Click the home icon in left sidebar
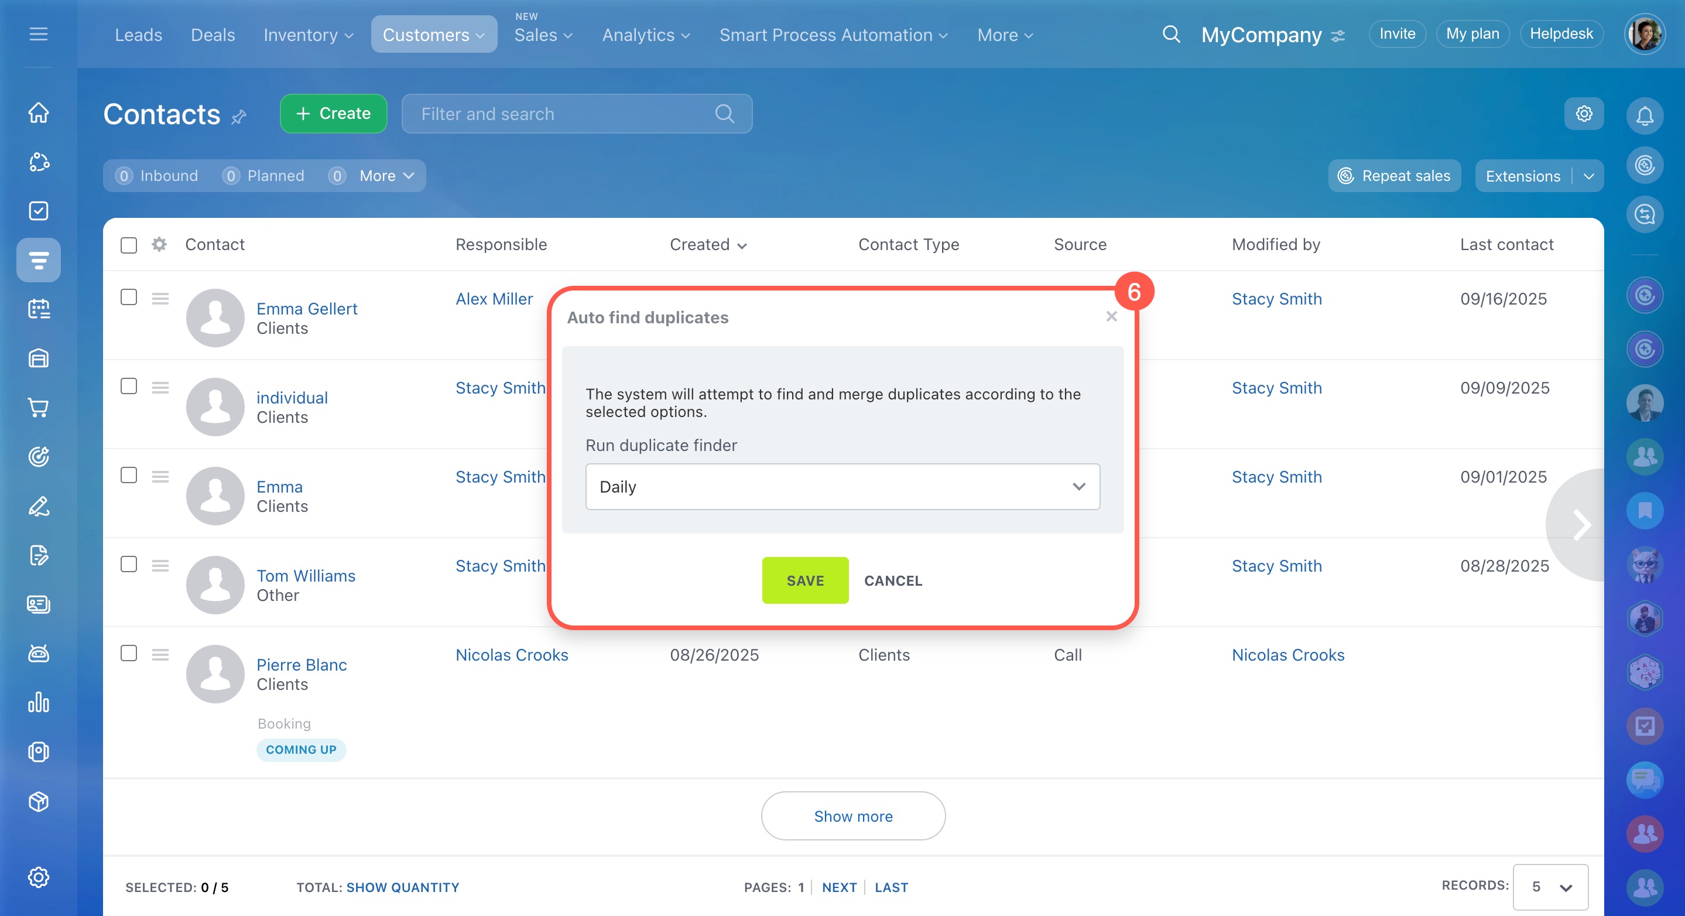1685x916 pixels. click(39, 112)
